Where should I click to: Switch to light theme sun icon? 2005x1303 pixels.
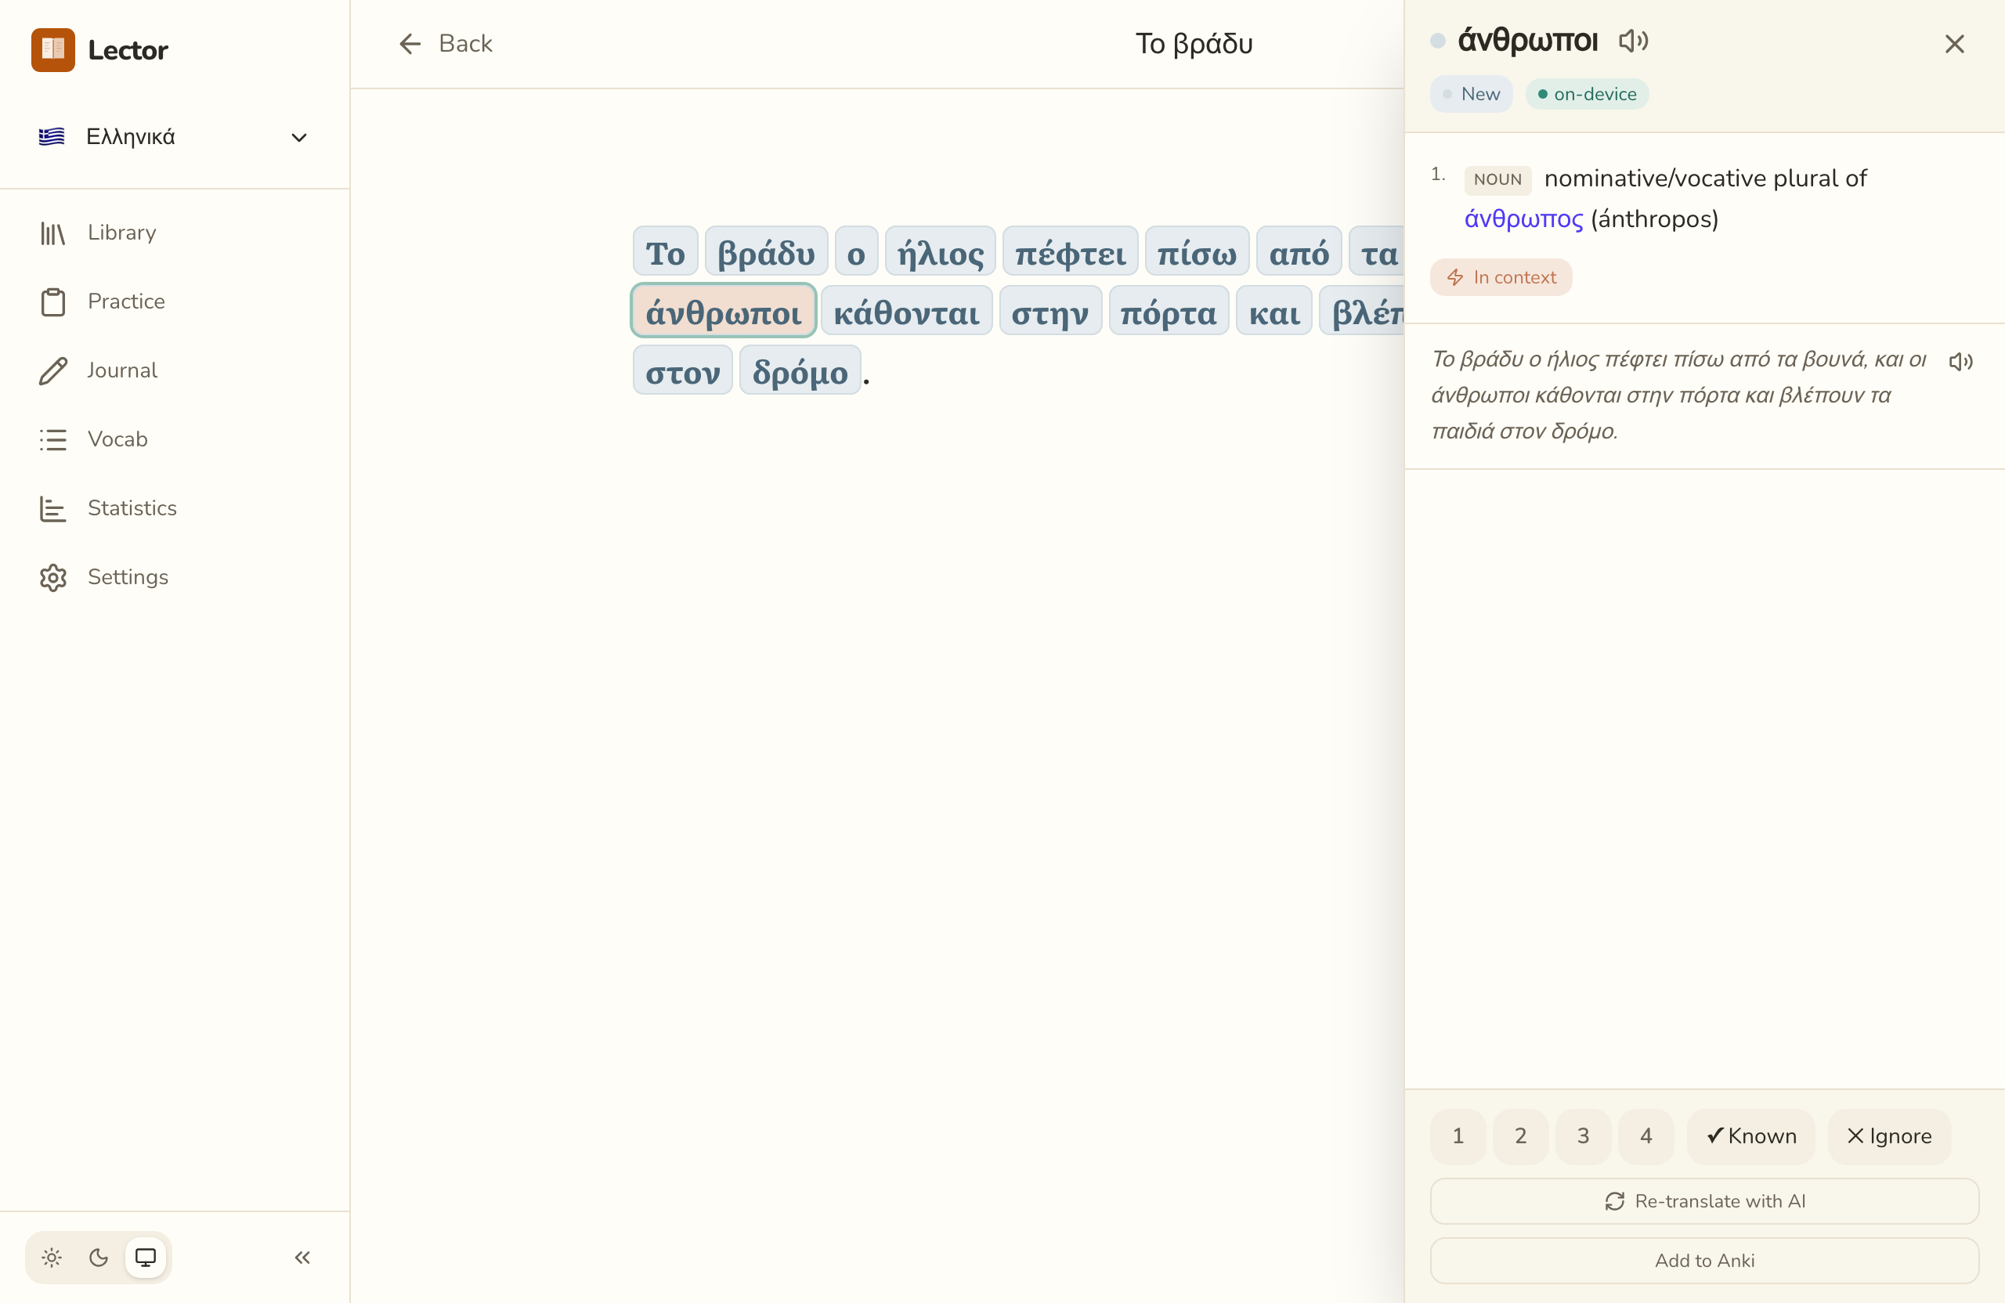click(x=52, y=1258)
